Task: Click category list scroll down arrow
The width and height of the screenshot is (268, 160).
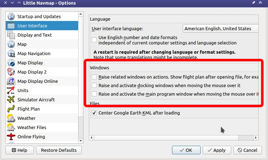Action: click(x=81, y=141)
